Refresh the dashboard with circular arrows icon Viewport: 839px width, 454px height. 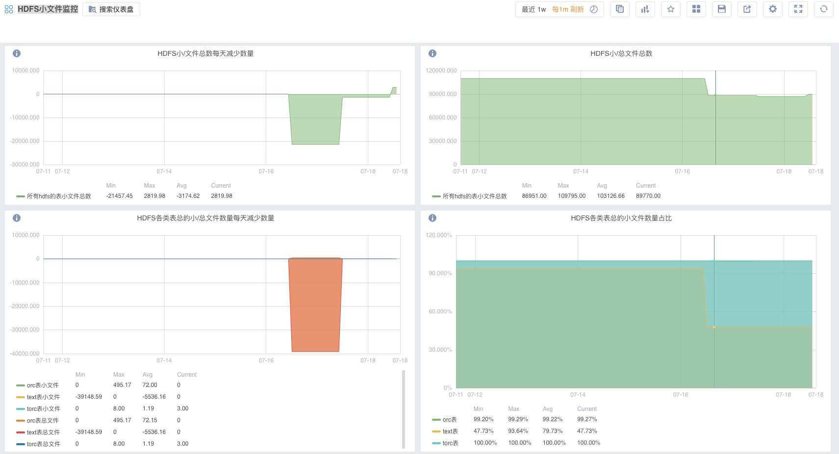[824, 9]
